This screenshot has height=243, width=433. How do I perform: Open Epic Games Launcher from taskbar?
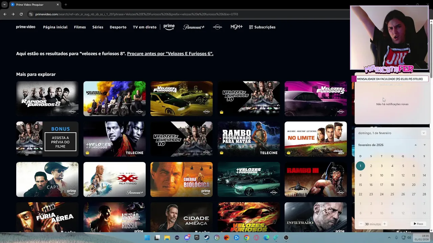pos(197,238)
